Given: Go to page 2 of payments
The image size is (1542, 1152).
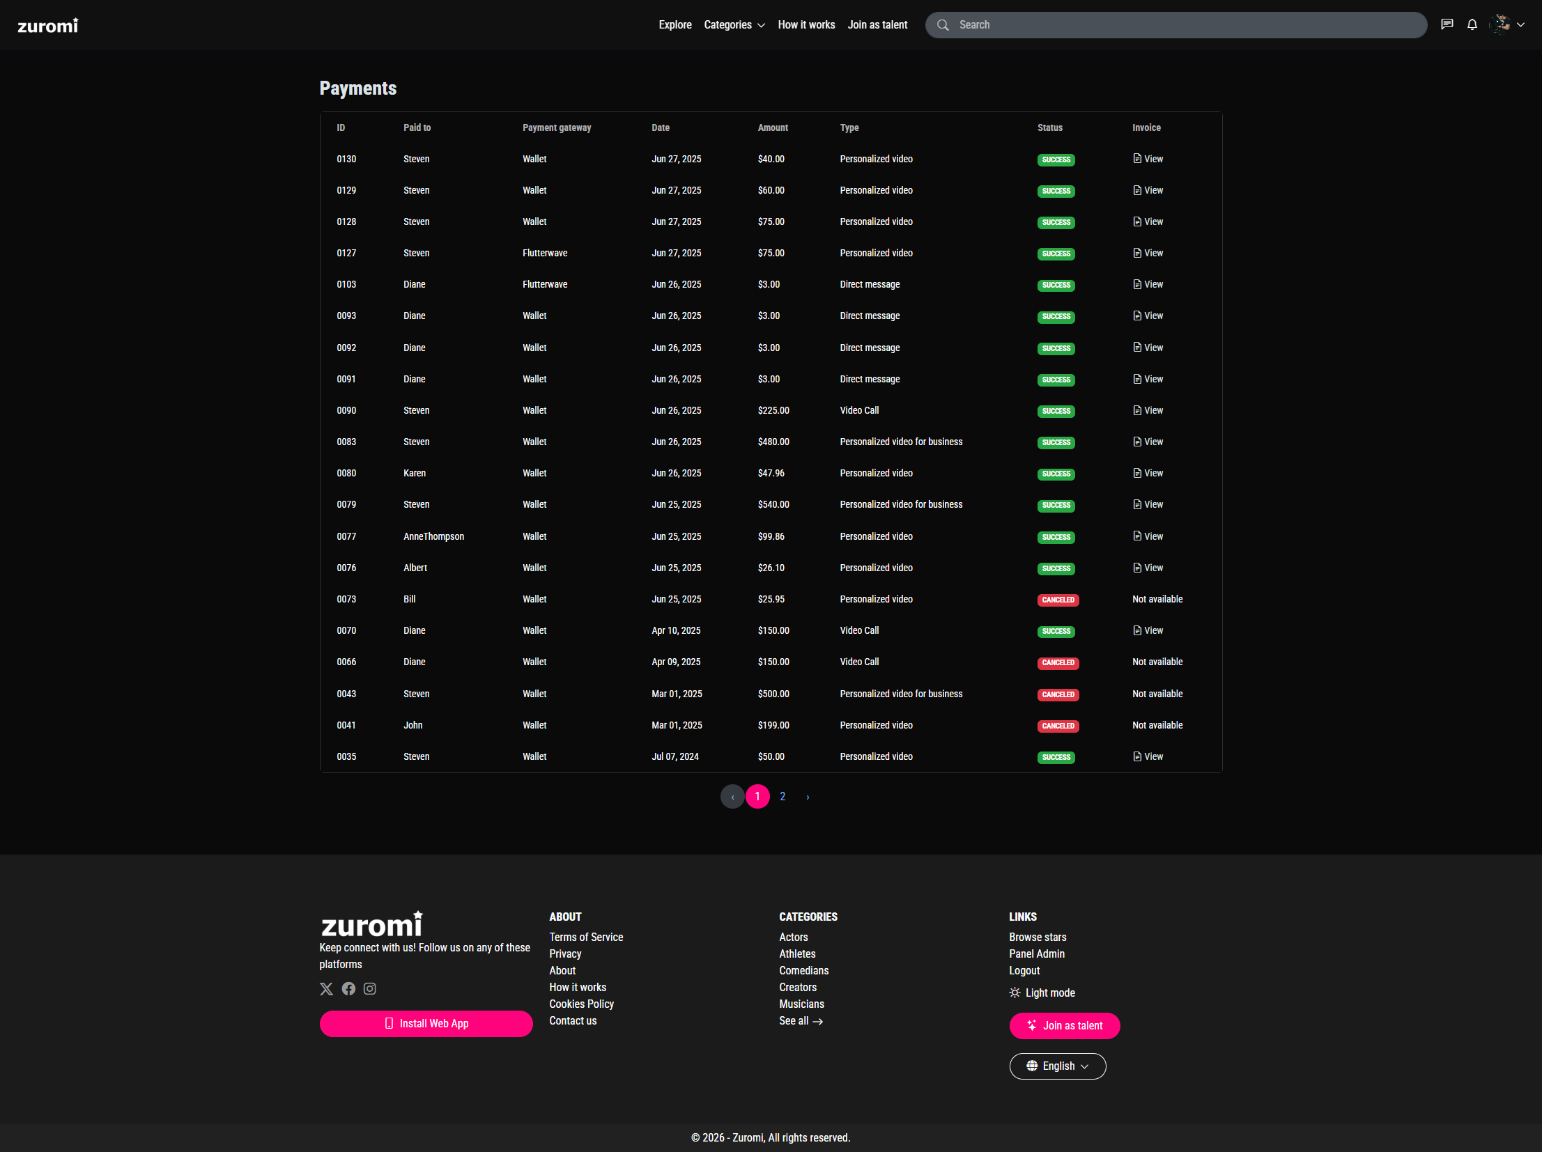Looking at the screenshot, I should click(782, 796).
